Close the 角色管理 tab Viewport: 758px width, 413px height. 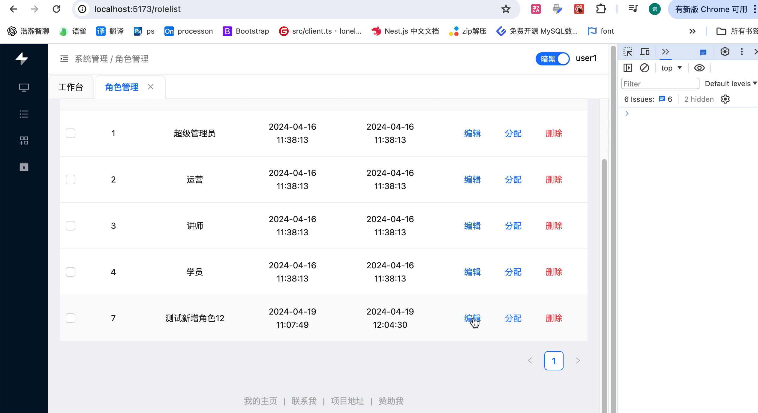point(151,87)
